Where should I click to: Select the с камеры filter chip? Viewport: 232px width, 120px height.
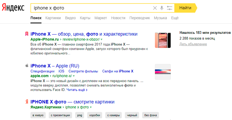(113, 115)
